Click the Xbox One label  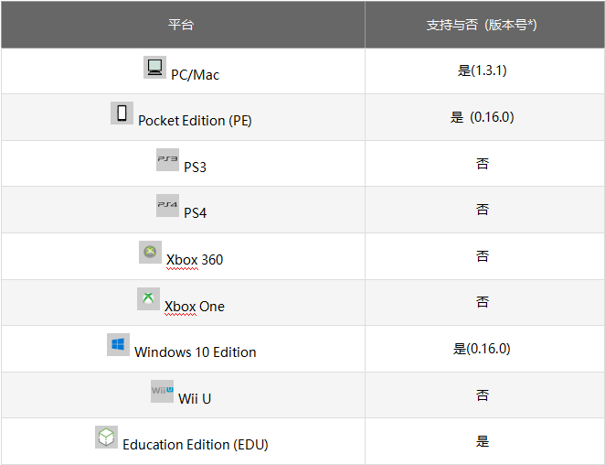195,307
